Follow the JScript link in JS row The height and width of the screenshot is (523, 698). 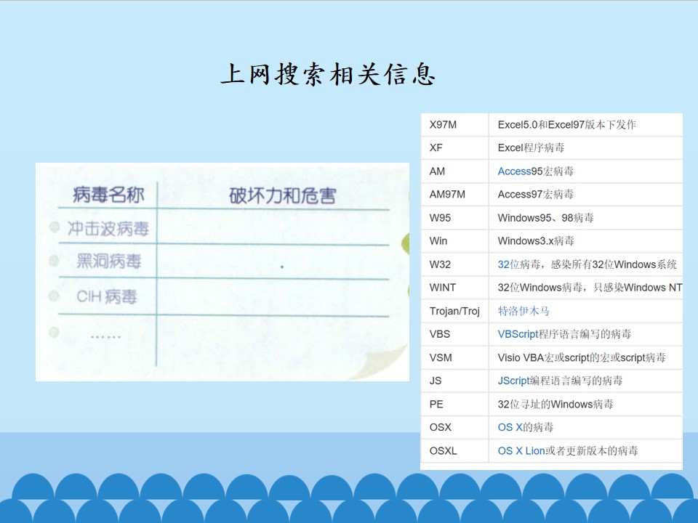[x=514, y=381]
